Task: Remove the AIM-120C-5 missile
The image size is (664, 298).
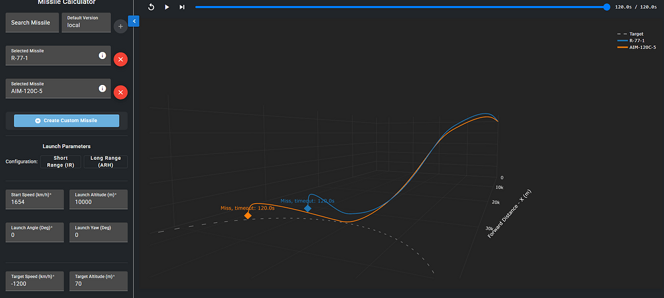Action: click(x=120, y=92)
